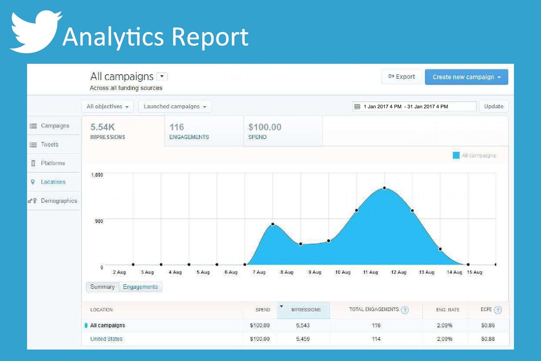Click the $0.86 eCPE value
The image size is (541, 361).
coord(488,325)
